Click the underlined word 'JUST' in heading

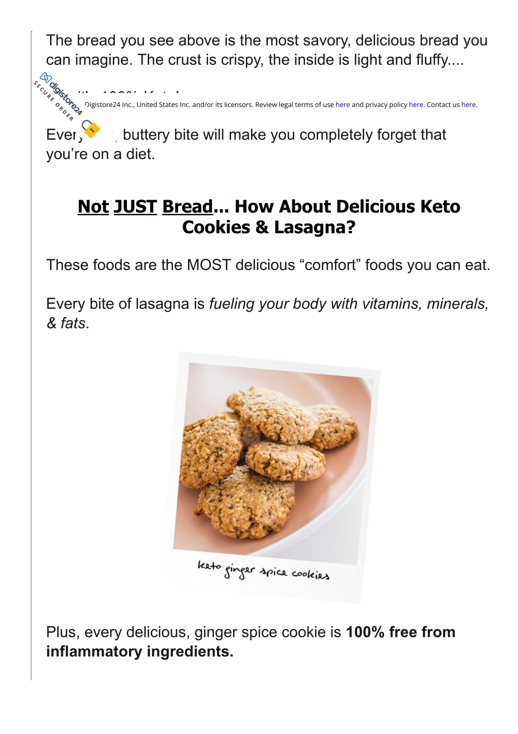(x=136, y=206)
